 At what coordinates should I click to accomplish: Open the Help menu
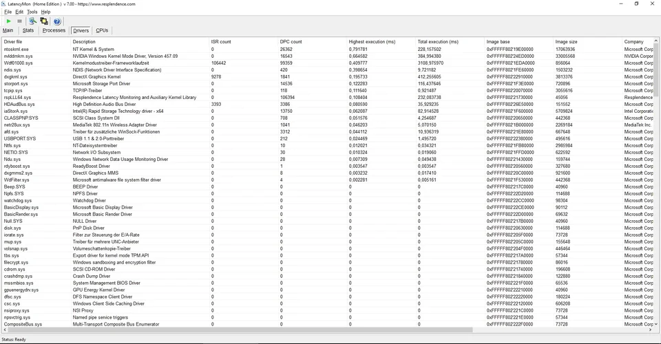pyautogui.click(x=45, y=12)
